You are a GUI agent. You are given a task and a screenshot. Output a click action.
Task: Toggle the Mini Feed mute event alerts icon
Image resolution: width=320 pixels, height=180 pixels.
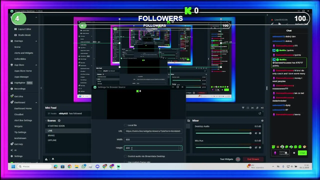[257, 108]
